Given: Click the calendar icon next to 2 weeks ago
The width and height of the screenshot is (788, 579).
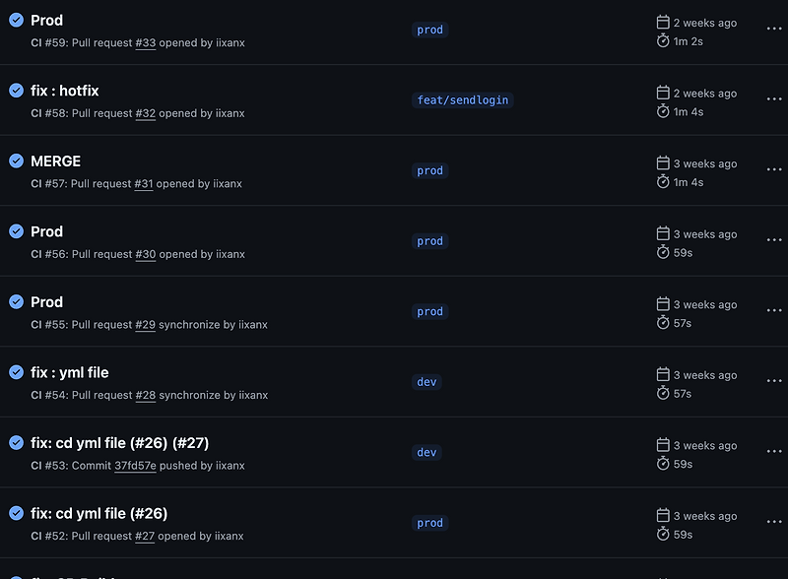Looking at the screenshot, I should (x=663, y=23).
